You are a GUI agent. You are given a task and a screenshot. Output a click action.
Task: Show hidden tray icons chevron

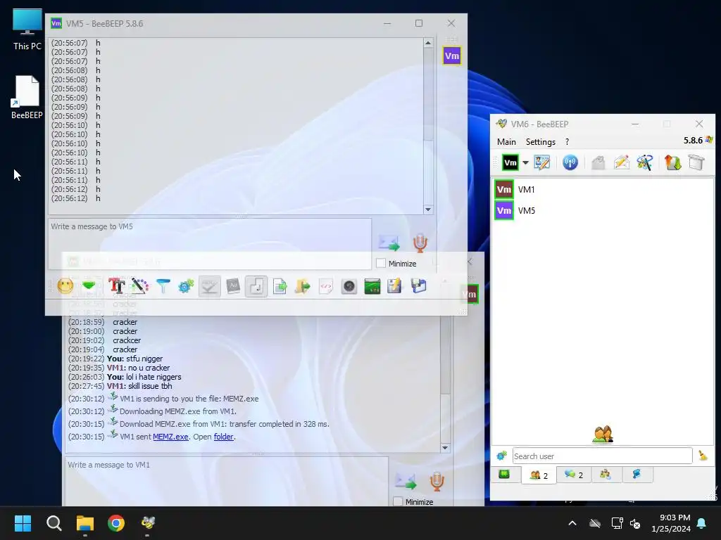point(572,523)
